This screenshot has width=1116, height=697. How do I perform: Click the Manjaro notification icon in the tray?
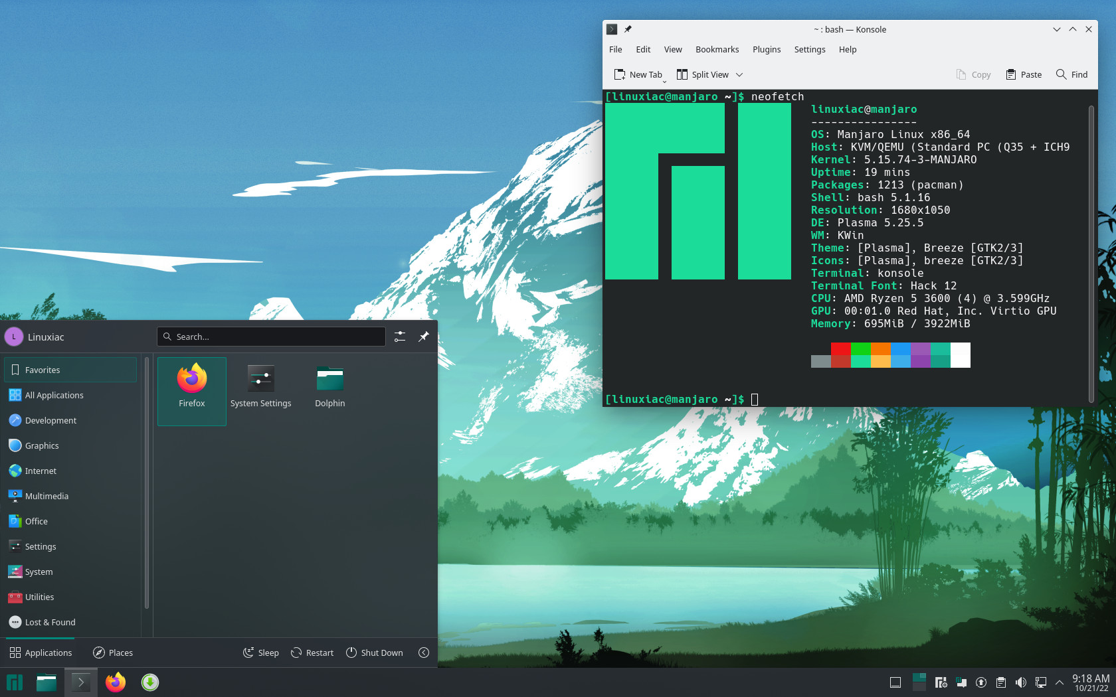point(961,682)
